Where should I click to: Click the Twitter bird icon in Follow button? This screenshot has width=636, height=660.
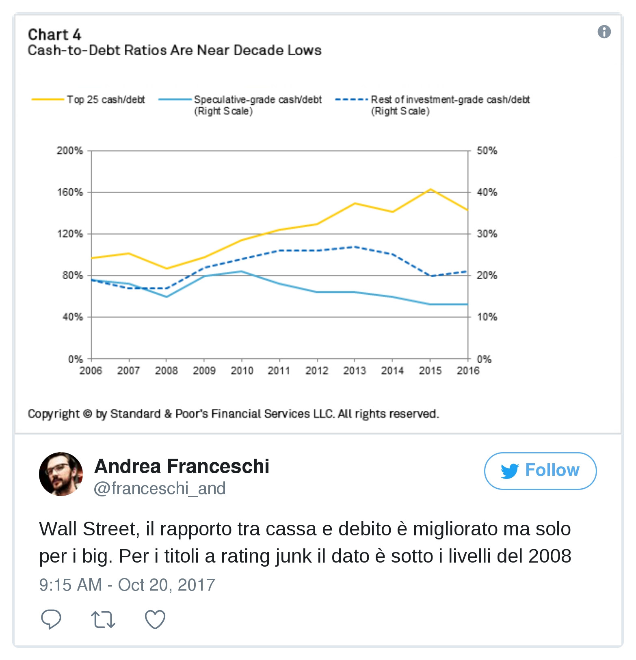coord(510,471)
